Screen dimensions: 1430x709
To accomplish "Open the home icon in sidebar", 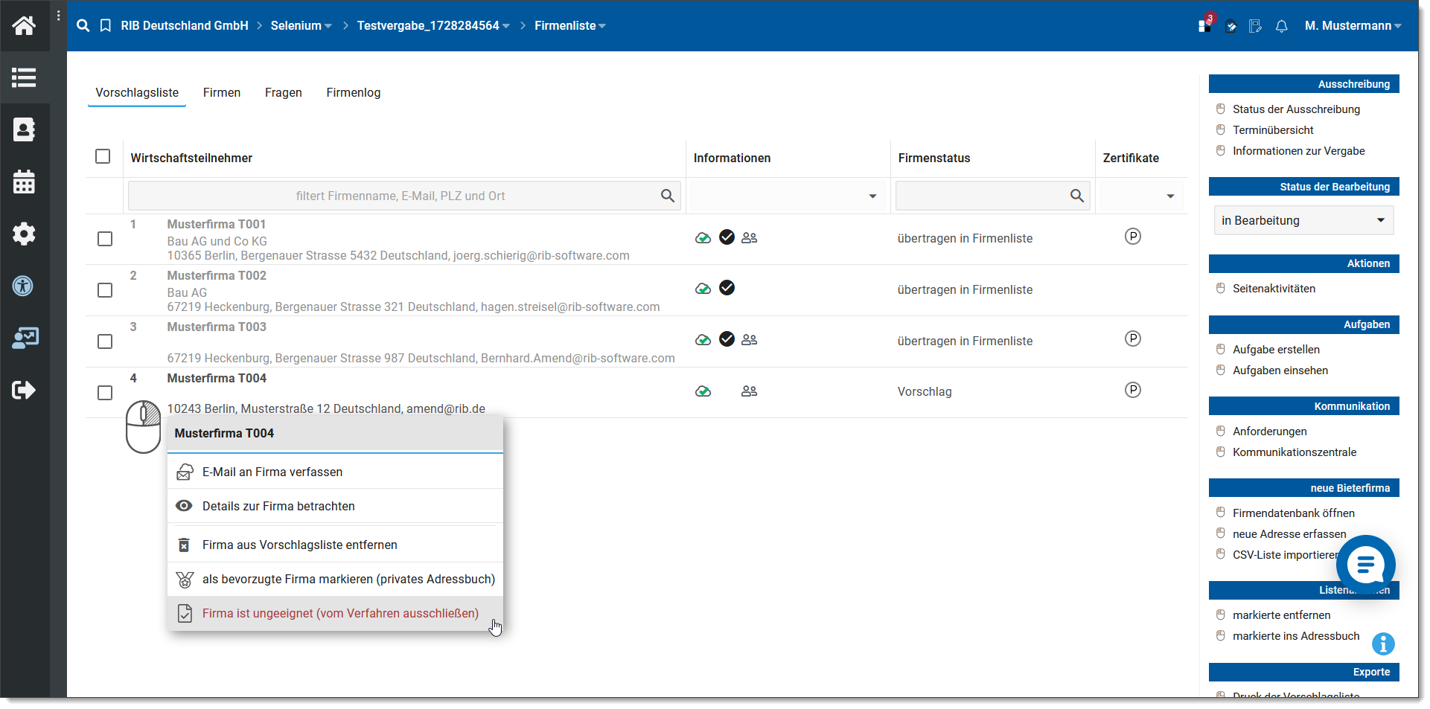I will [x=24, y=26].
